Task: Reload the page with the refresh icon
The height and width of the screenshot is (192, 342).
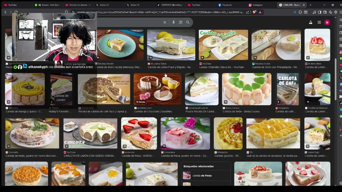Action: (x=16, y=12)
